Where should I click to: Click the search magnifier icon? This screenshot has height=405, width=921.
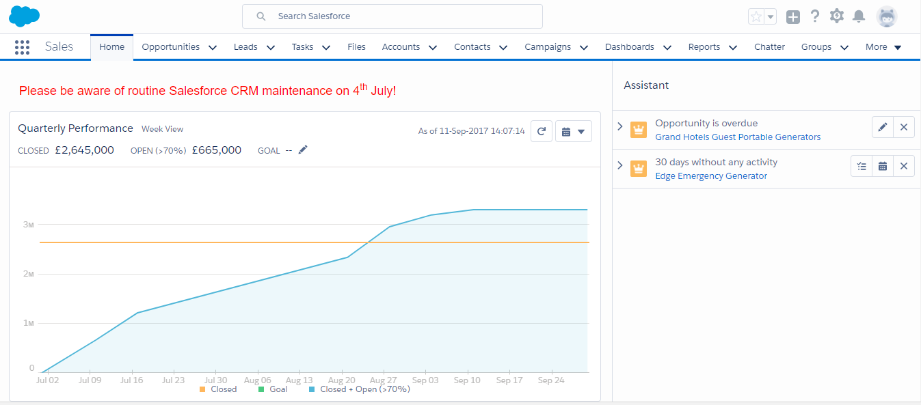261,16
